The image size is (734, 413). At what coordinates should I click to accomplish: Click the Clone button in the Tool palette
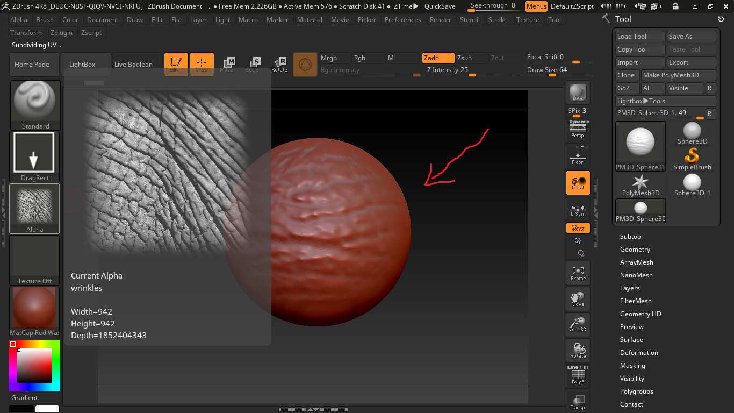coord(627,75)
